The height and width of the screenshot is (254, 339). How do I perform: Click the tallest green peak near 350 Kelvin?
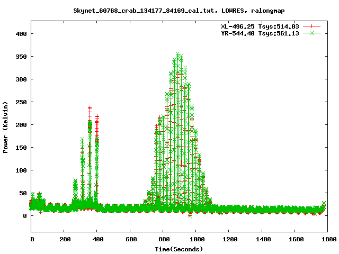coord(178,54)
